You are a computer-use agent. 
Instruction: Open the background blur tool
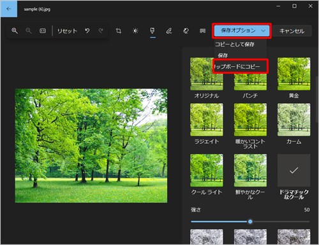click(x=202, y=31)
